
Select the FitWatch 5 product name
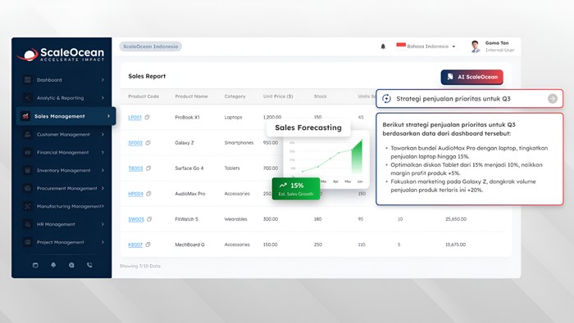186,219
